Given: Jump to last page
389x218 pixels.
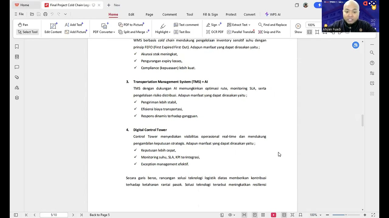Looking at the screenshot, I should pyautogui.click(x=81, y=215).
